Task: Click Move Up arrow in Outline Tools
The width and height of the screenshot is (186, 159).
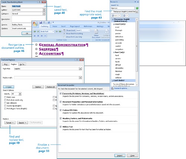Action: coord(35,36)
